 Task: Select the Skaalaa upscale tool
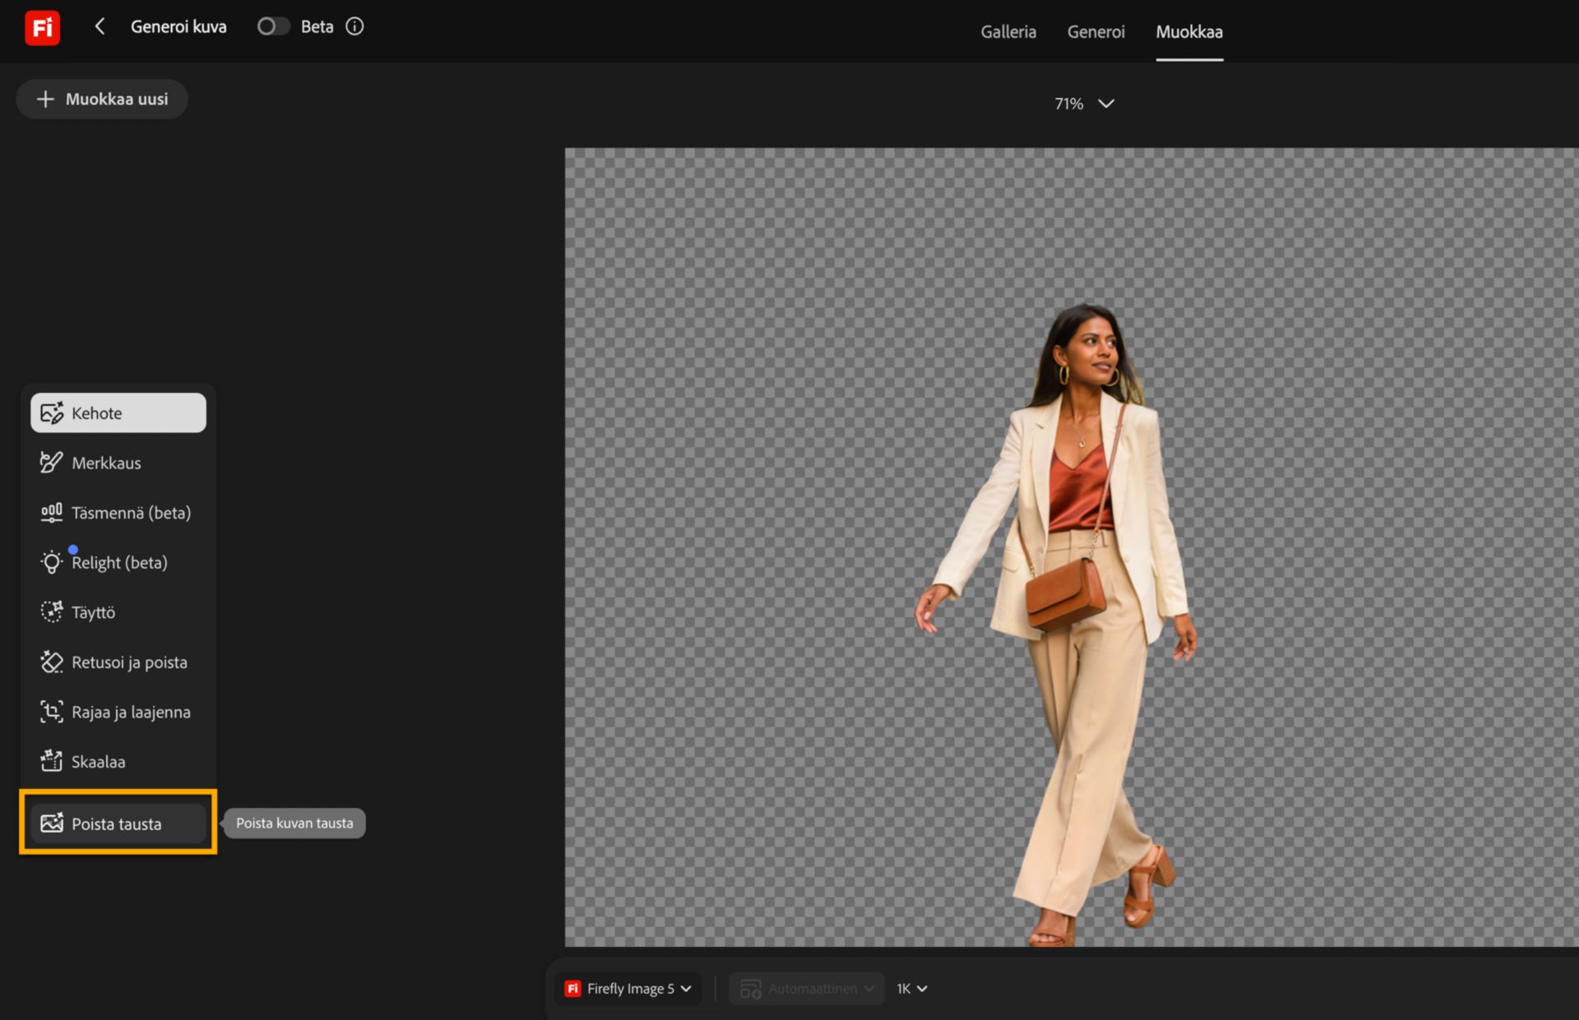tap(118, 762)
